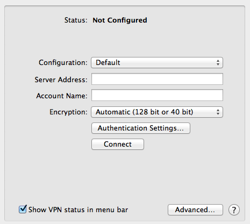
Task: Open Authentication Settings dialog
Action: pos(141,128)
